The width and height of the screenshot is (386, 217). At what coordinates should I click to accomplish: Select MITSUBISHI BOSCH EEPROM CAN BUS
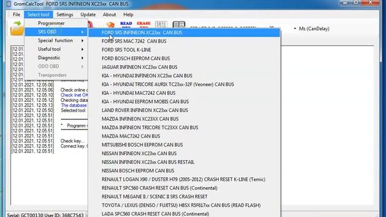[184, 145]
